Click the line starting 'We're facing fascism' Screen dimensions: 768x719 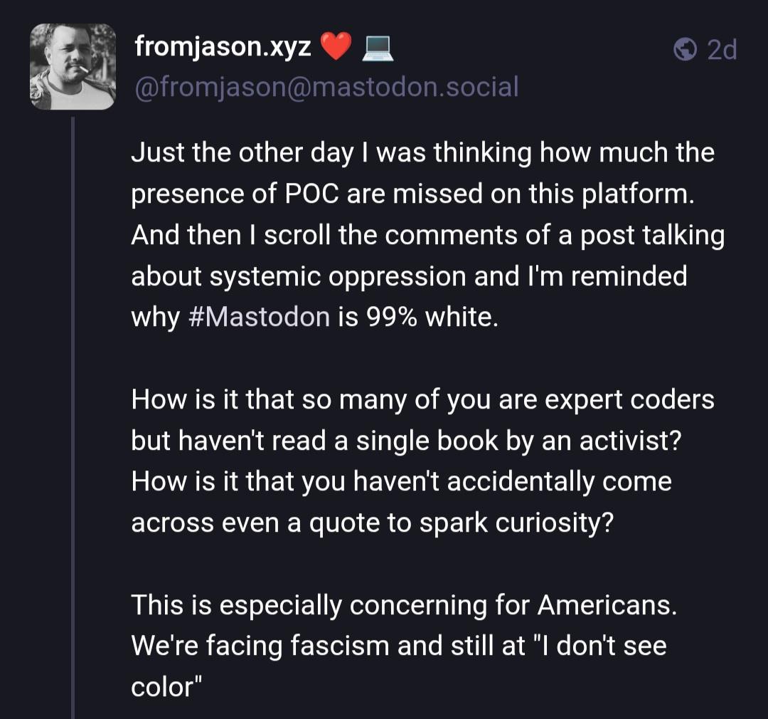[398, 646]
